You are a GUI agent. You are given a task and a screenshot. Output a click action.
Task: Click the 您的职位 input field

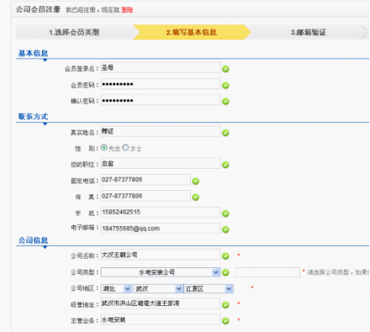coord(161,164)
